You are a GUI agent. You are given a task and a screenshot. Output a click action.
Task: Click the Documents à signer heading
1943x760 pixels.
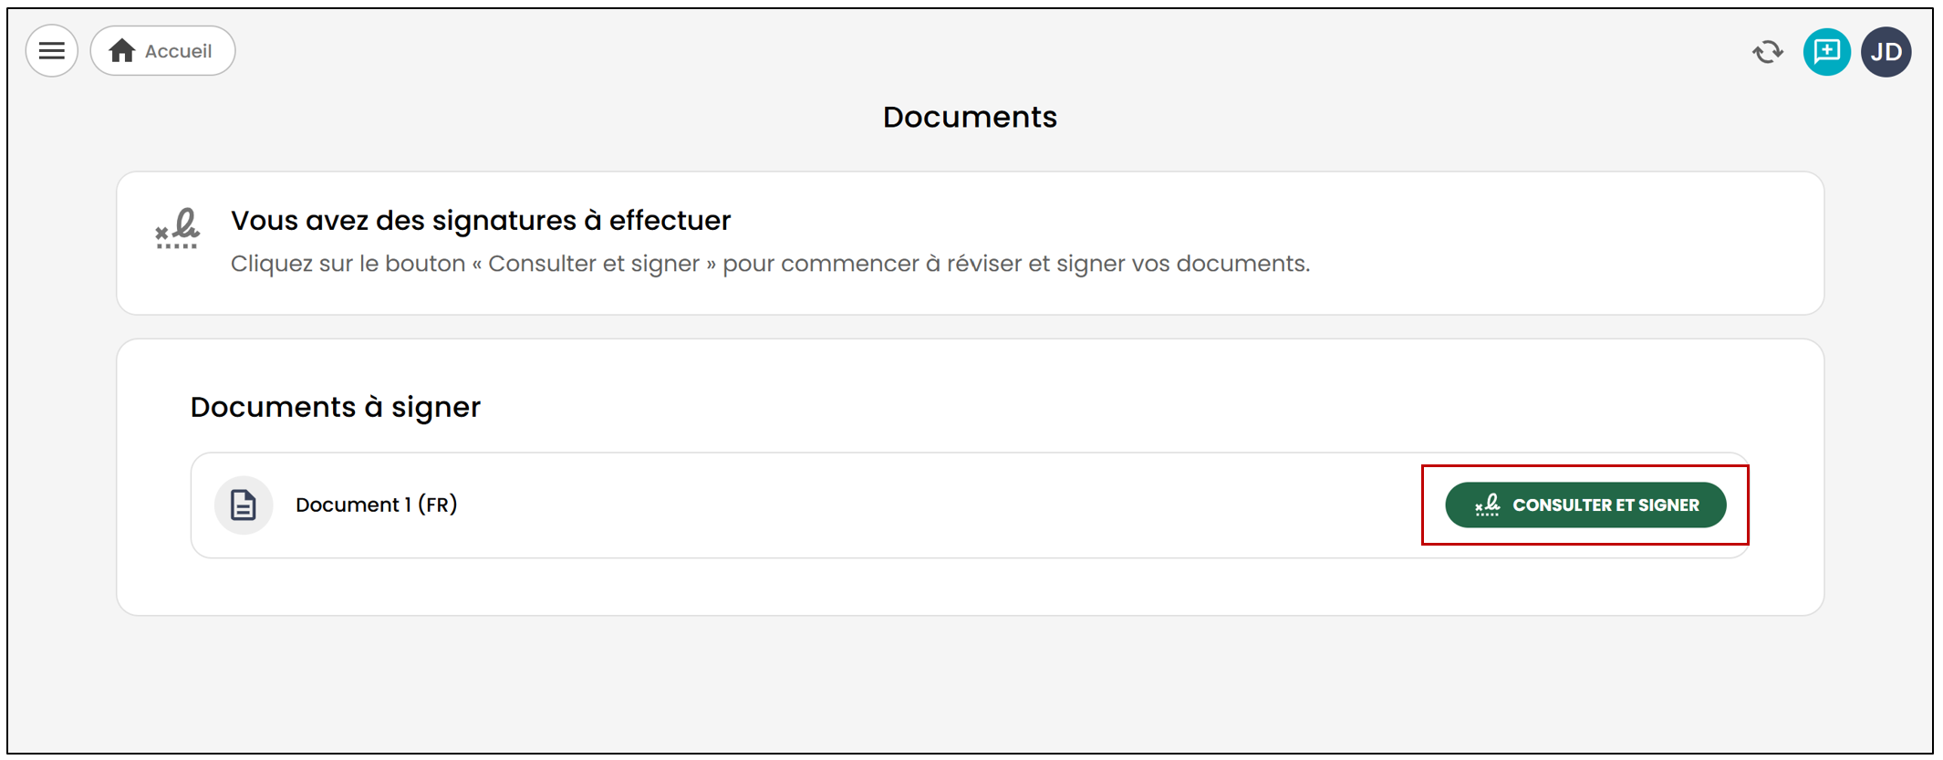click(335, 407)
